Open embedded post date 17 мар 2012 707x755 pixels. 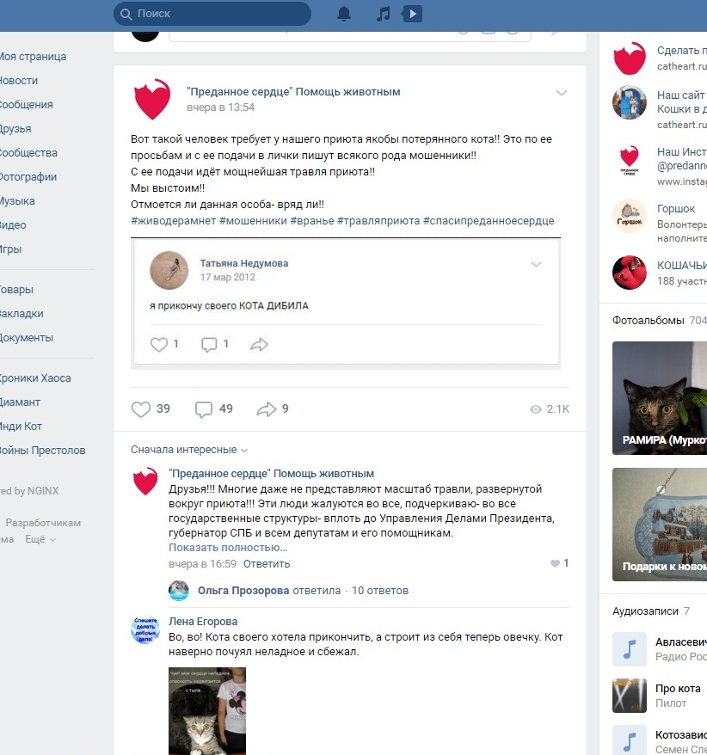227,278
